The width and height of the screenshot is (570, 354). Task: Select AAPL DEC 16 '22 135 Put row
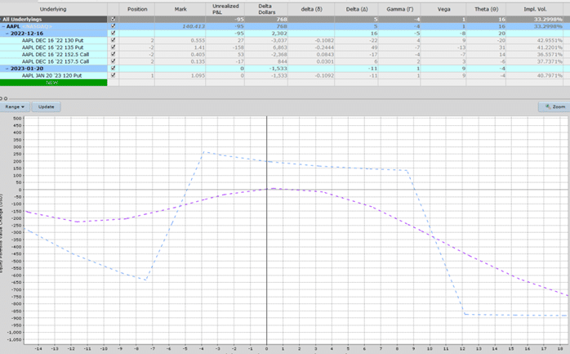tap(53, 47)
